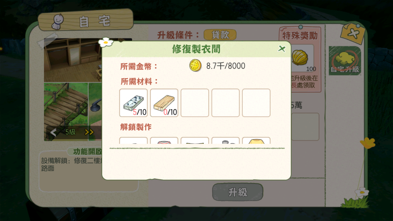
Task: Select the red striped unlock item
Action: 164,140
